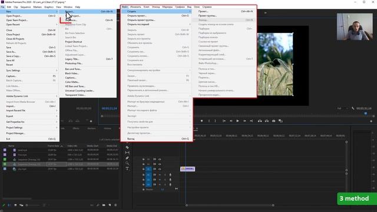
Task: Enable voice-over record on A1 track
Action: tap(170, 175)
